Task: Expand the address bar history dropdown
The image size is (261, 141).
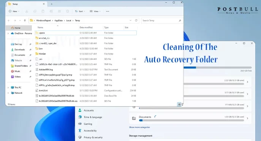Action: (131, 20)
